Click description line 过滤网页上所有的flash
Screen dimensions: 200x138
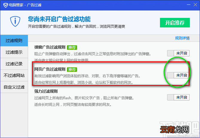click(x=84, y=98)
